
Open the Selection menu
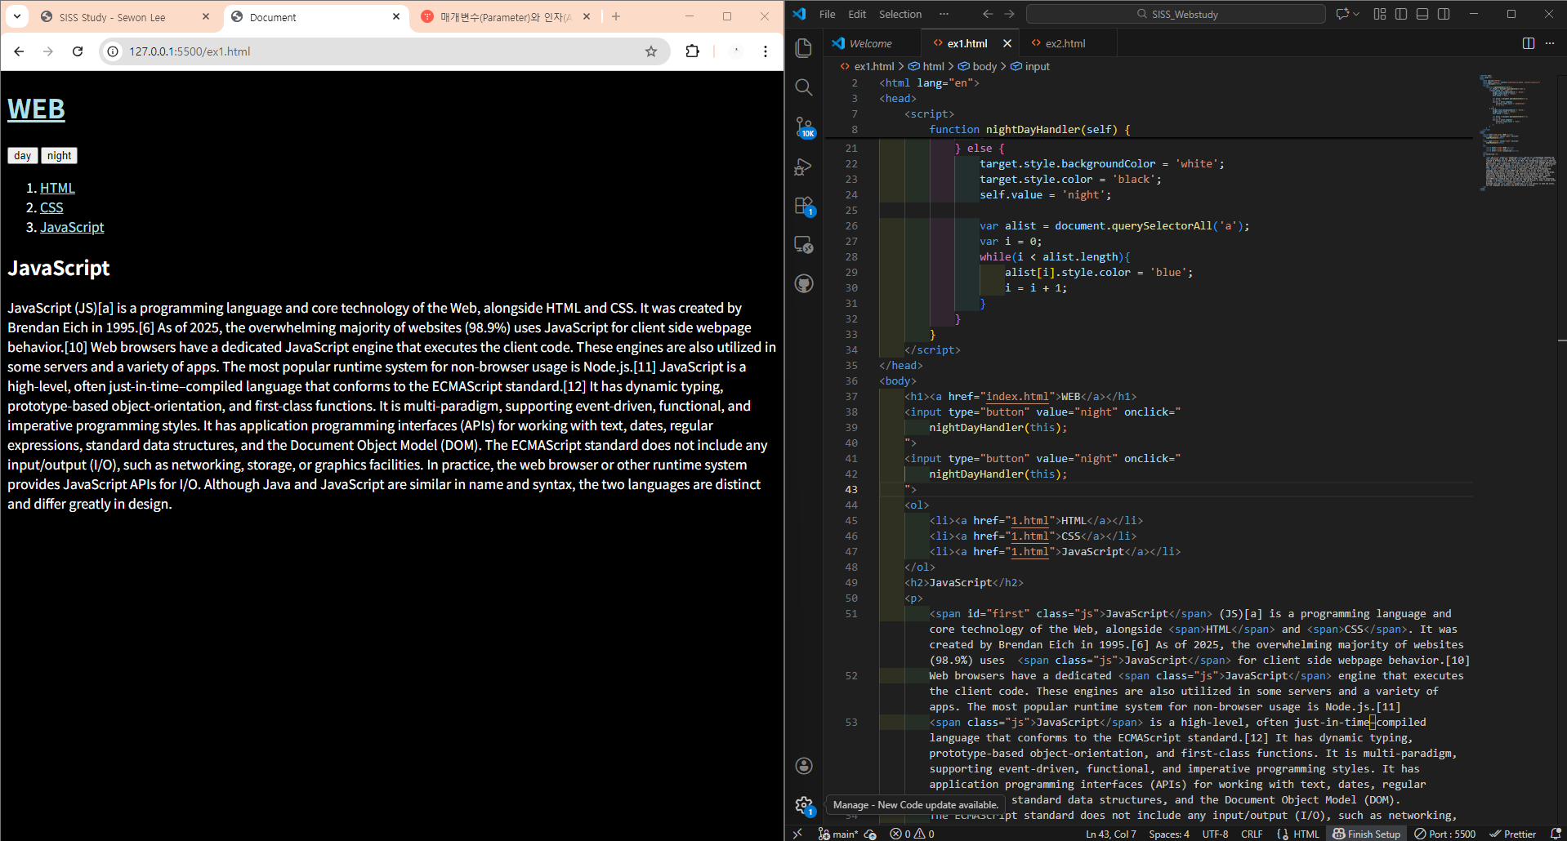[900, 14]
